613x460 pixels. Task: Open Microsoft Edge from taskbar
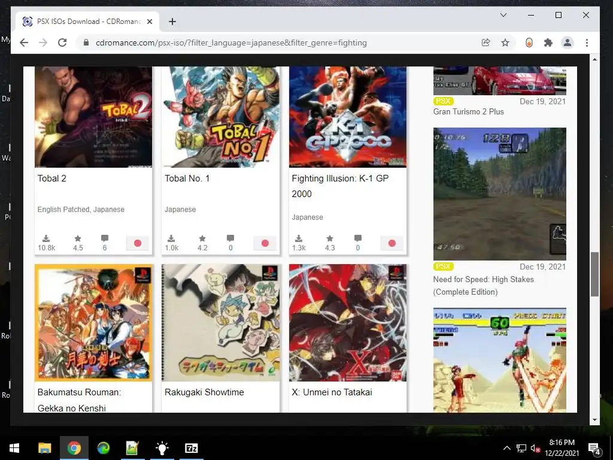103,448
